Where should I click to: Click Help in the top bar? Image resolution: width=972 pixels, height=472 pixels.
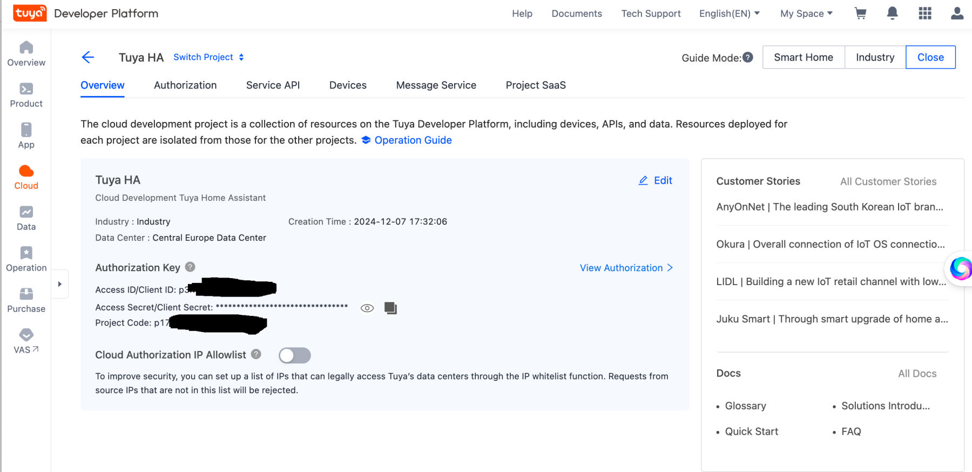[x=522, y=14]
